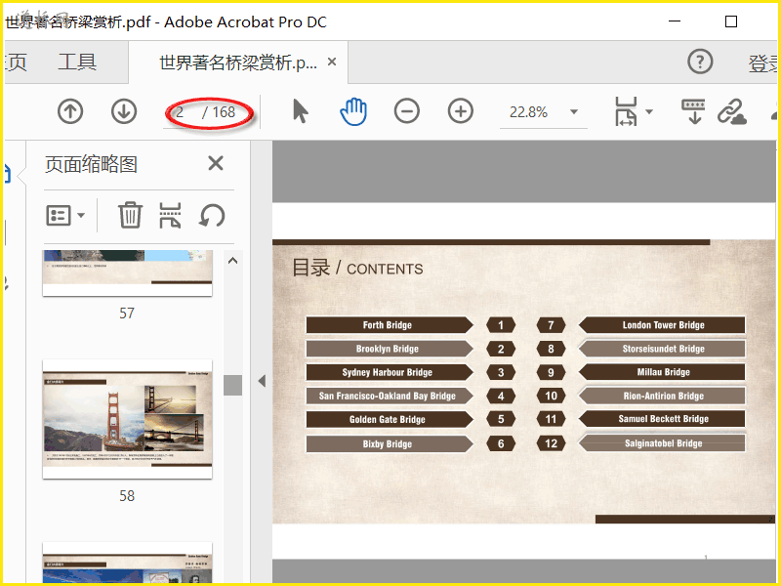Click the insert pages icon in thumbnails panel

pyautogui.click(x=170, y=215)
